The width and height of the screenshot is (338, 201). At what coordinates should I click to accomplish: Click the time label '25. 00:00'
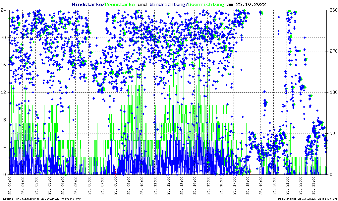tap(10, 185)
